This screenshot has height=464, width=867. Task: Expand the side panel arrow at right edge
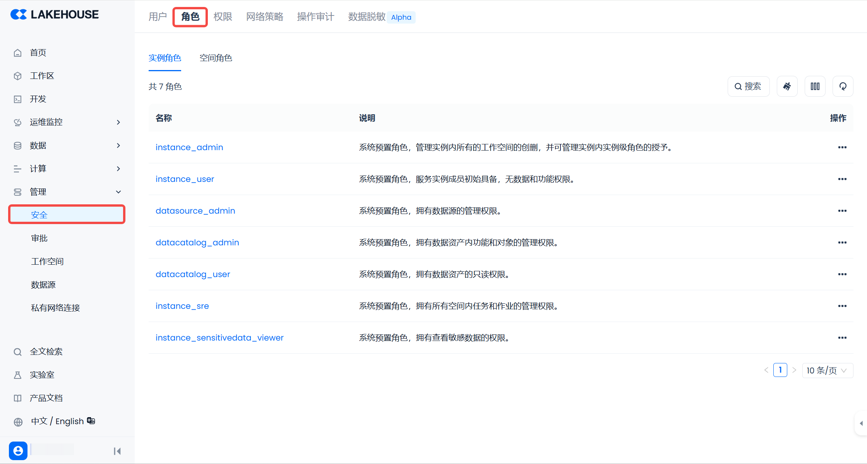point(861,423)
